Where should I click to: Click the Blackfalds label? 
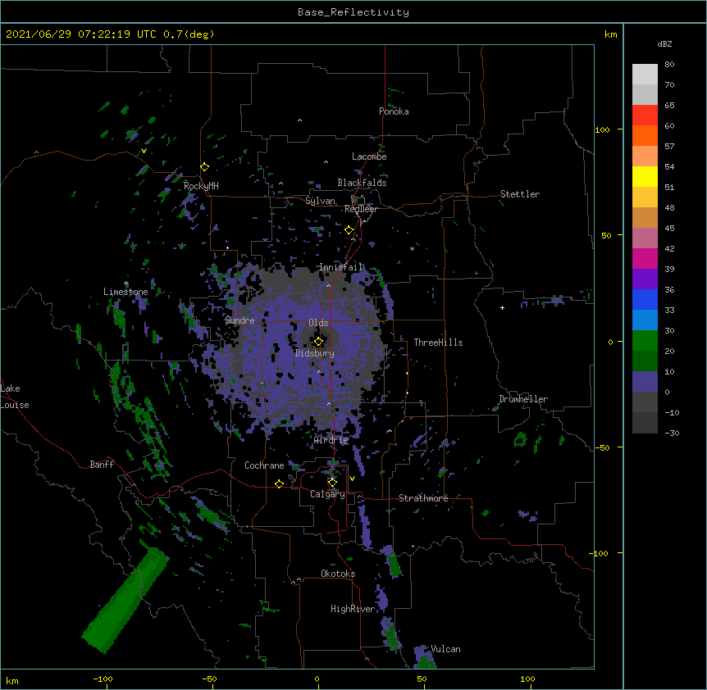click(x=362, y=183)
